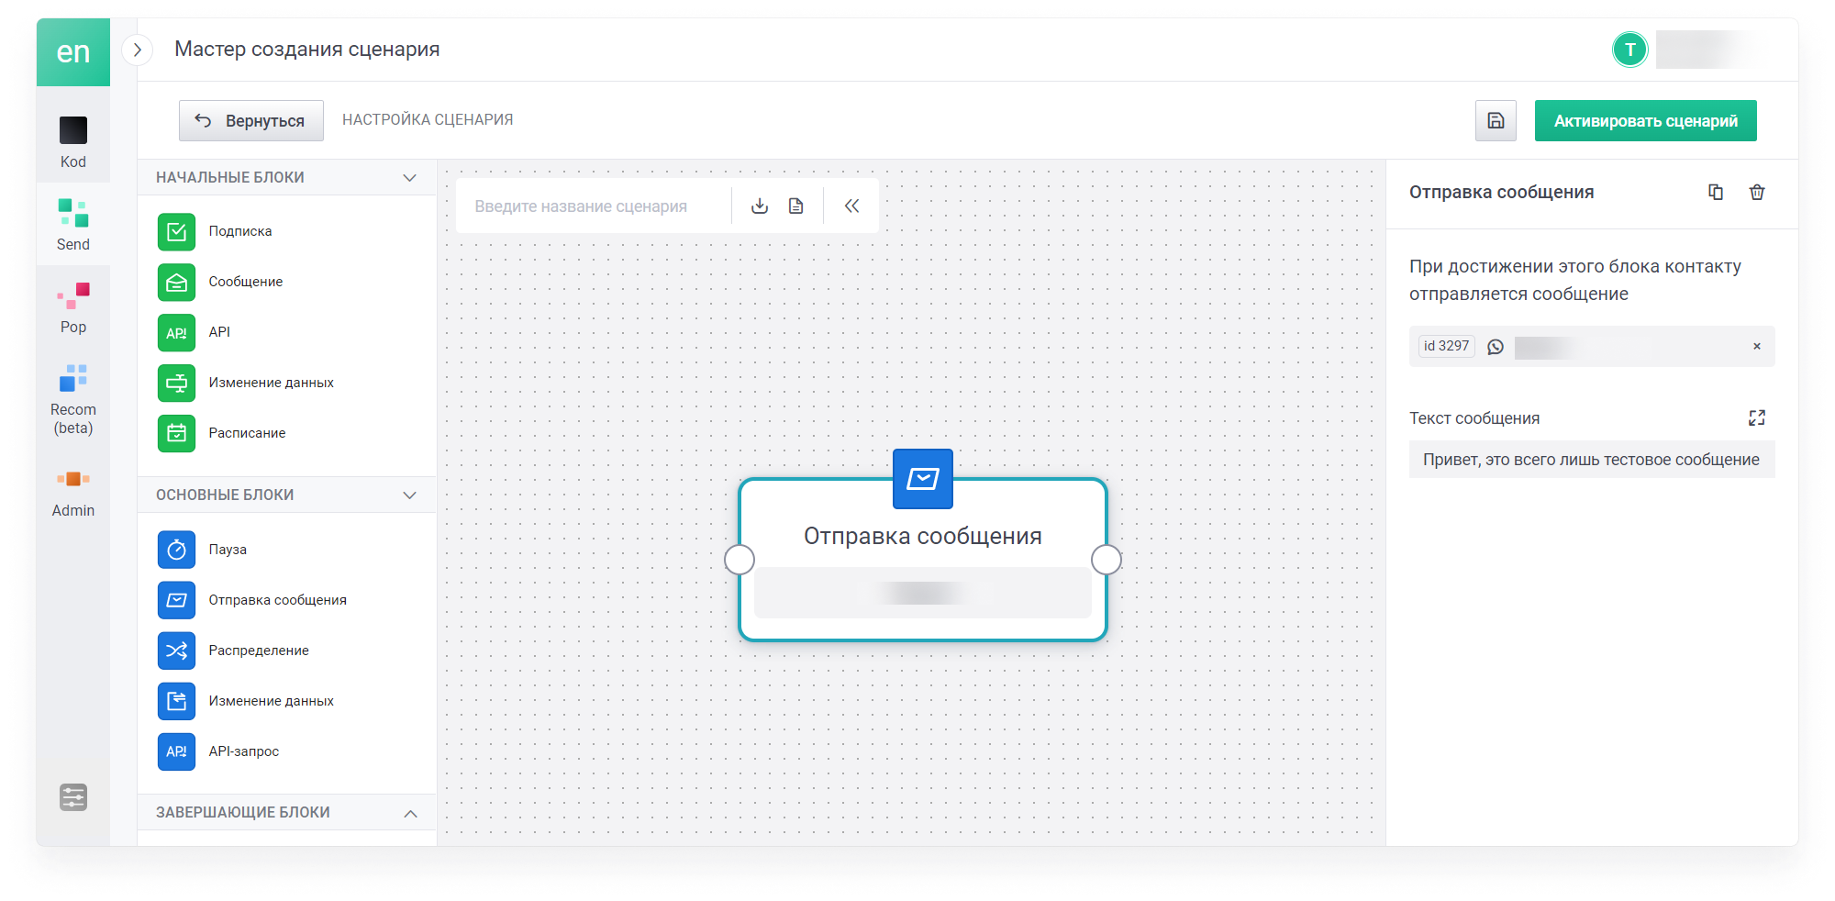1835x901 pixels.
Task: Click the left connector of the node
Action: 740,560
